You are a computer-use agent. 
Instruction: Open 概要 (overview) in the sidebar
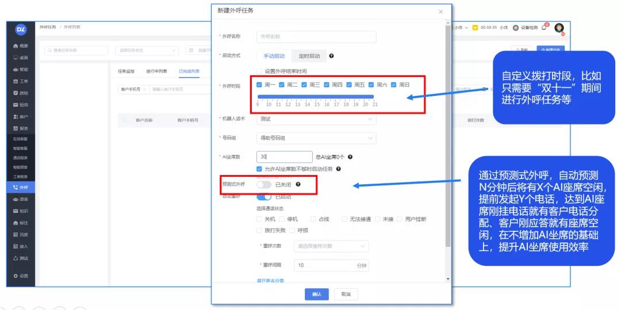[21, 45]
